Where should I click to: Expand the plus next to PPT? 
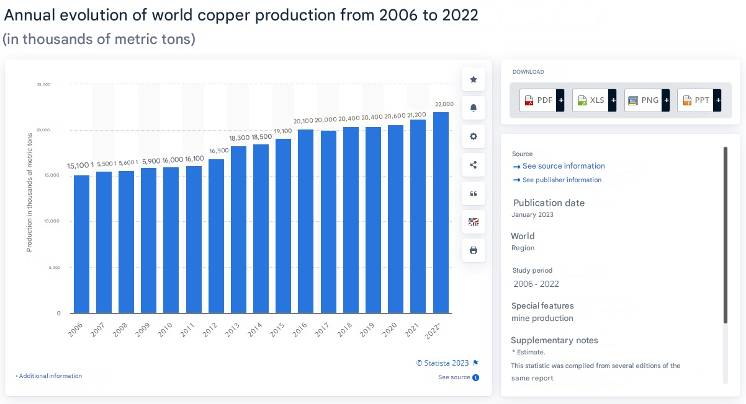tap(717, 100)
